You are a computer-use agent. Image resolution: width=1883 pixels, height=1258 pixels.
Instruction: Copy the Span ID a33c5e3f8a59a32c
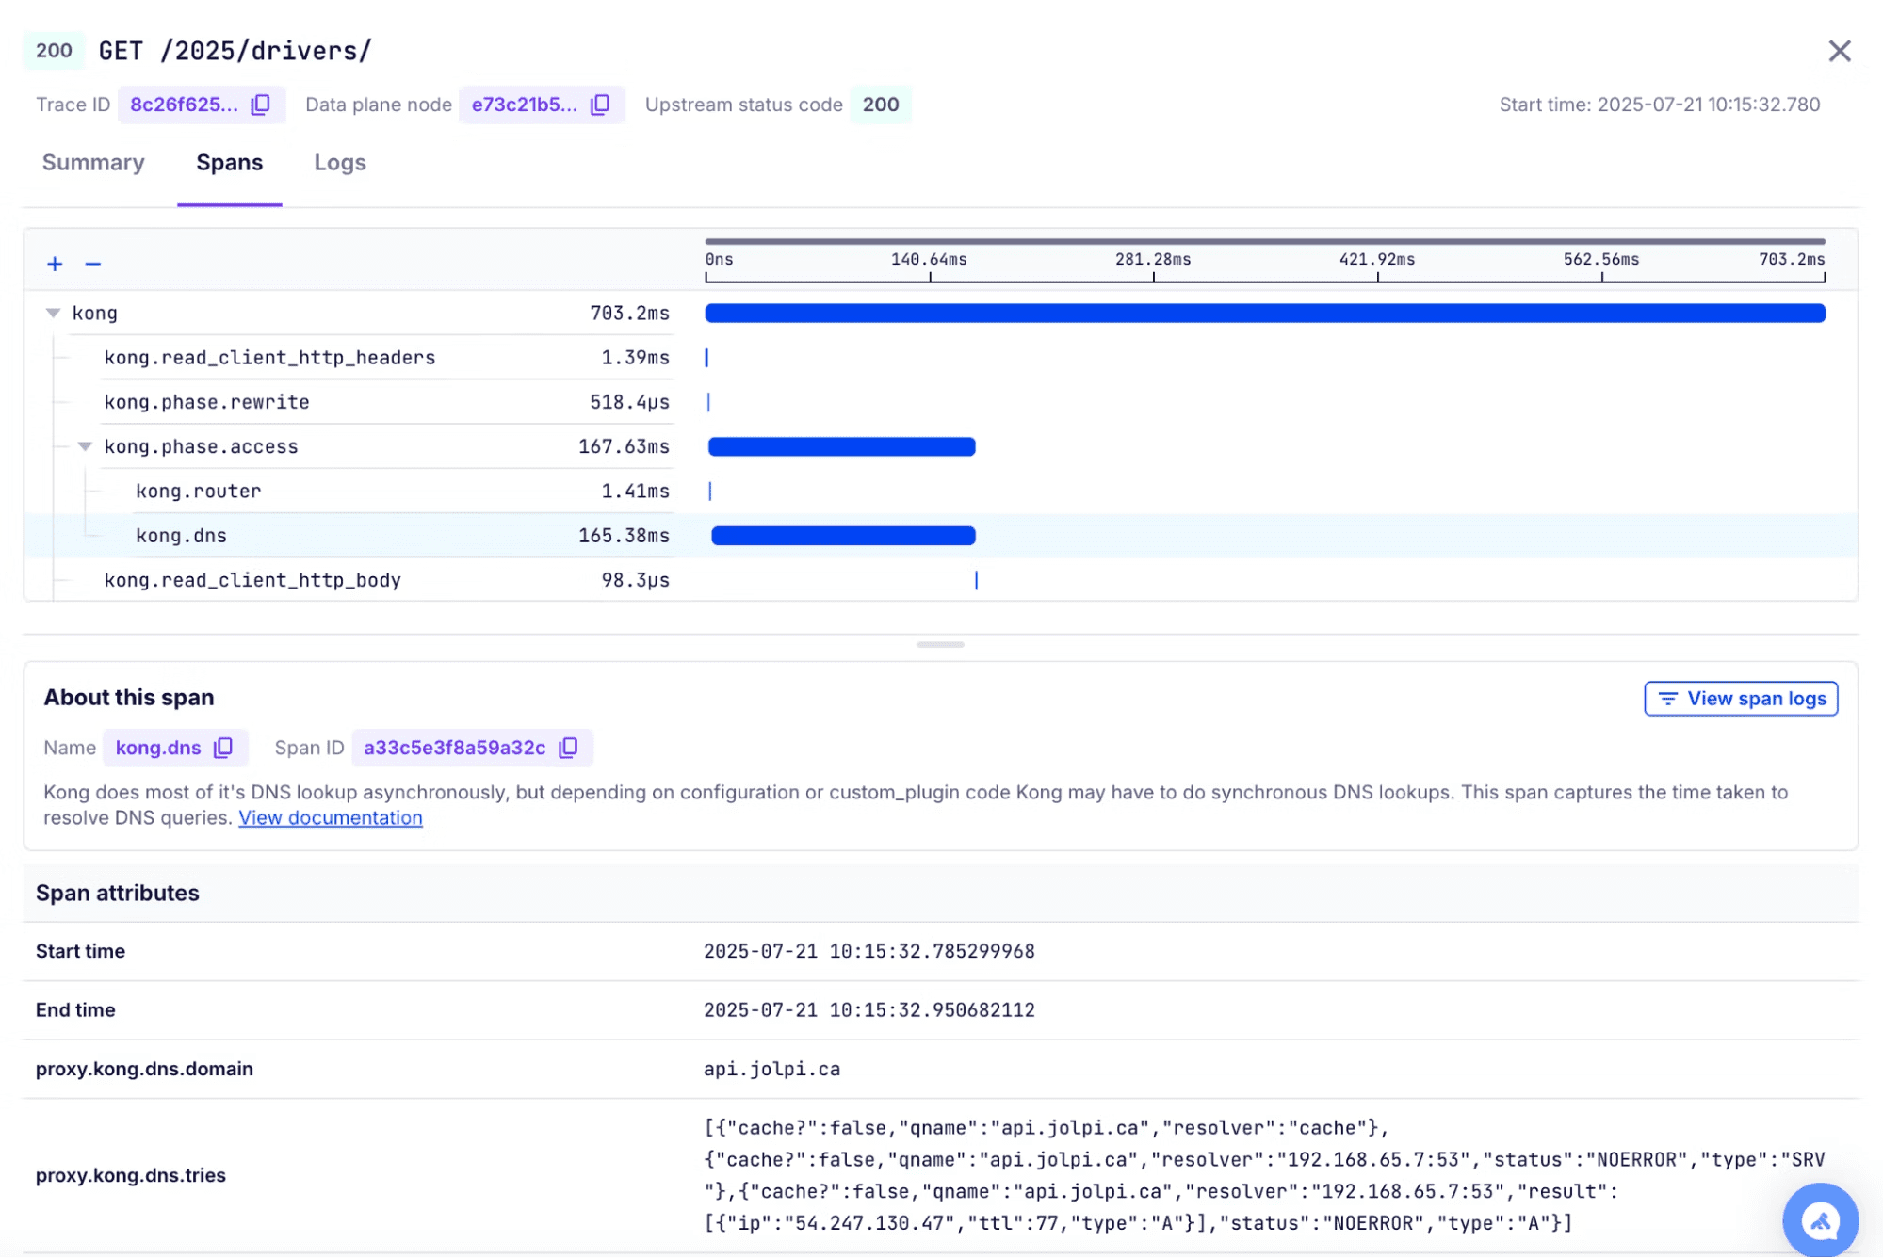tap(568, 748)
